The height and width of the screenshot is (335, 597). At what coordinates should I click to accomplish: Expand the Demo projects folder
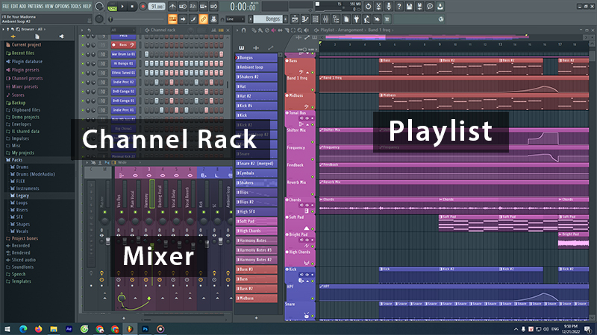[25, 117]
